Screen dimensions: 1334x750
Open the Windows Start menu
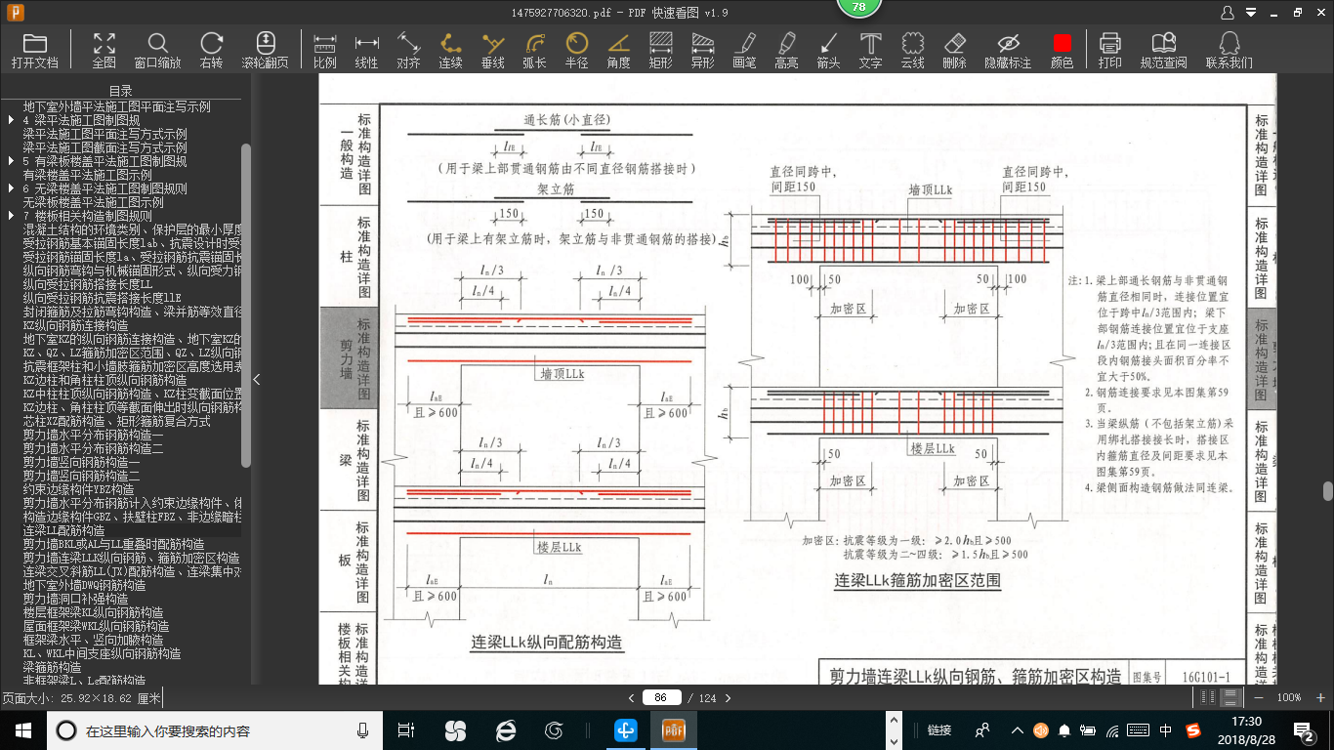tap(22, 729)
